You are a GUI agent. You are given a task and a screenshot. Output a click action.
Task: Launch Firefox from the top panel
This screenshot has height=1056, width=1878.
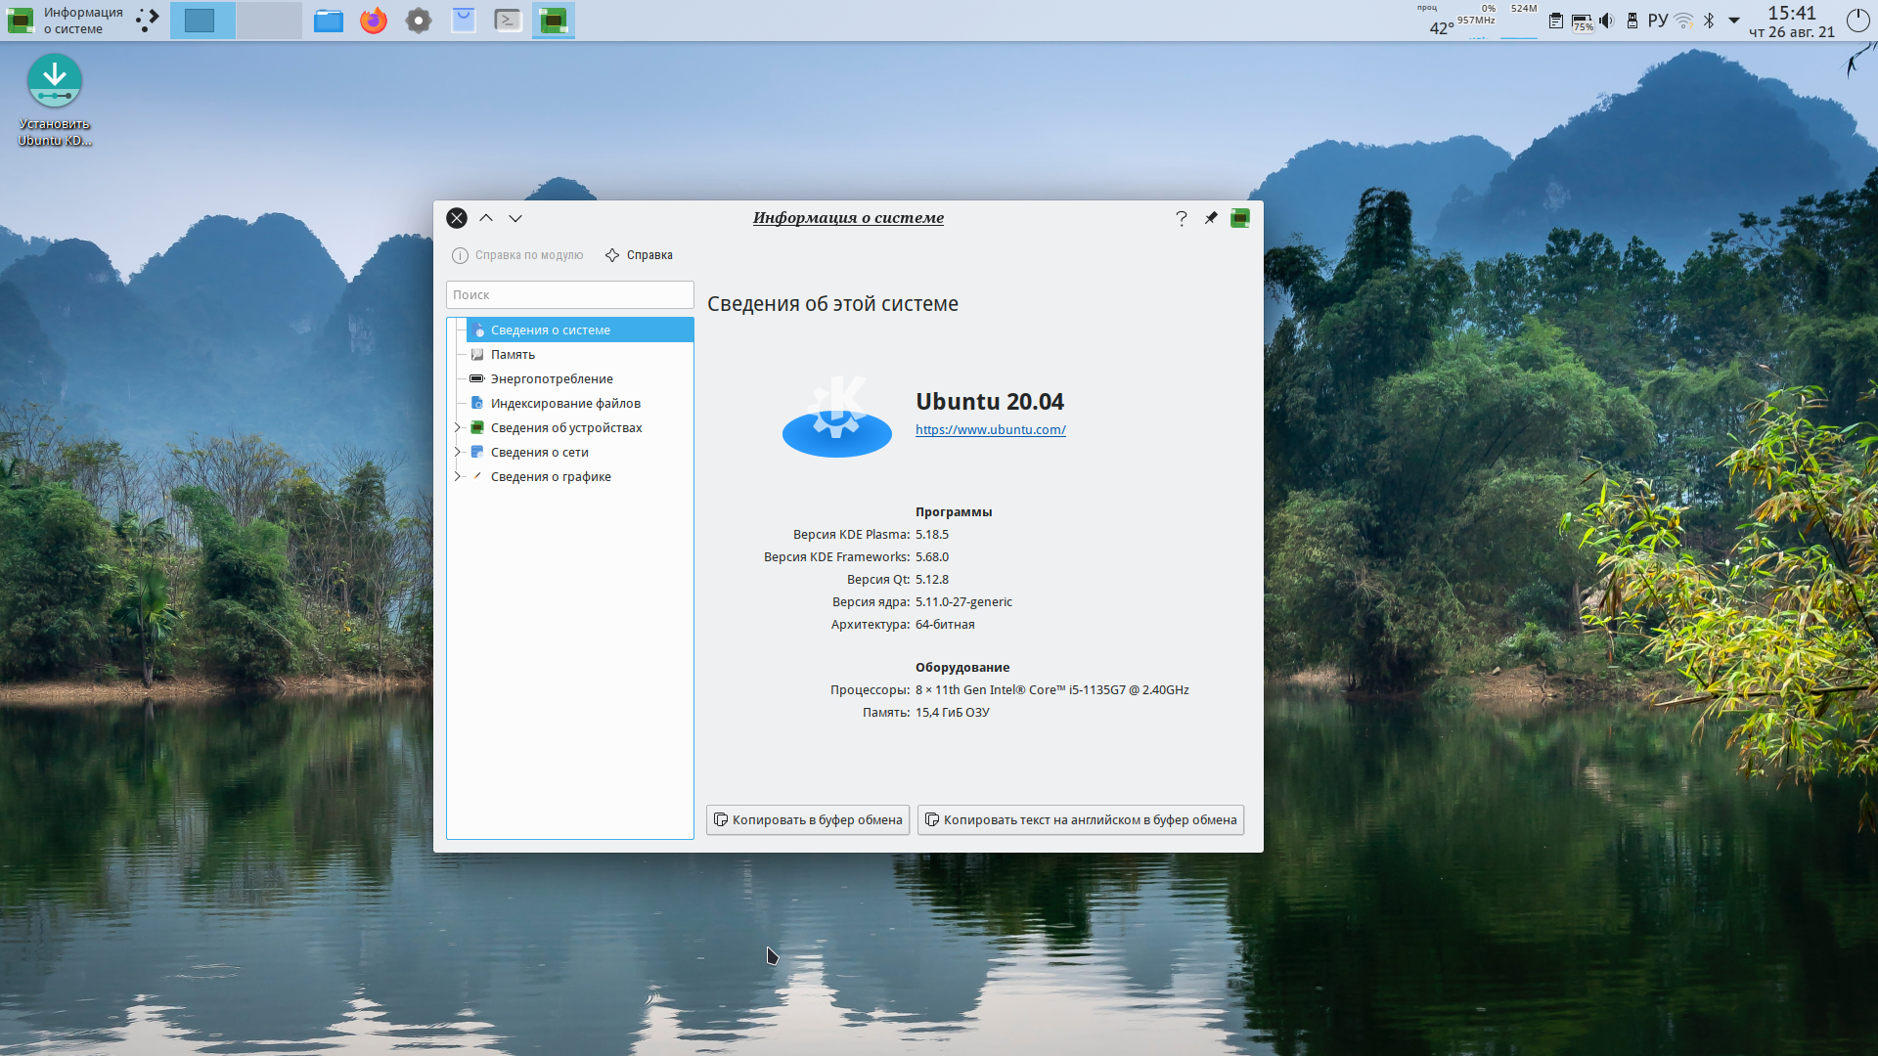coord(374,21)
